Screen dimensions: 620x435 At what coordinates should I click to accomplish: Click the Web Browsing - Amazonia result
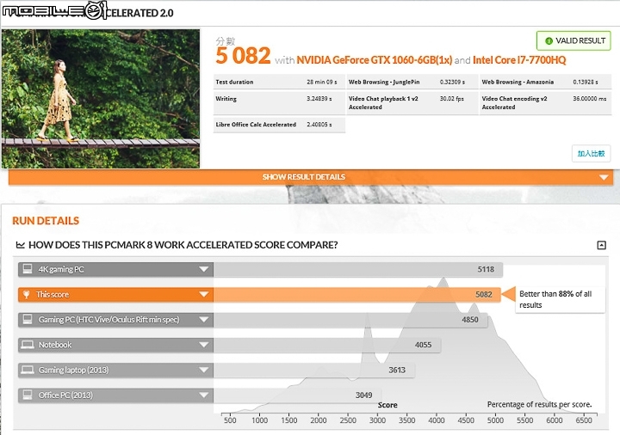[x=546, y=83]
